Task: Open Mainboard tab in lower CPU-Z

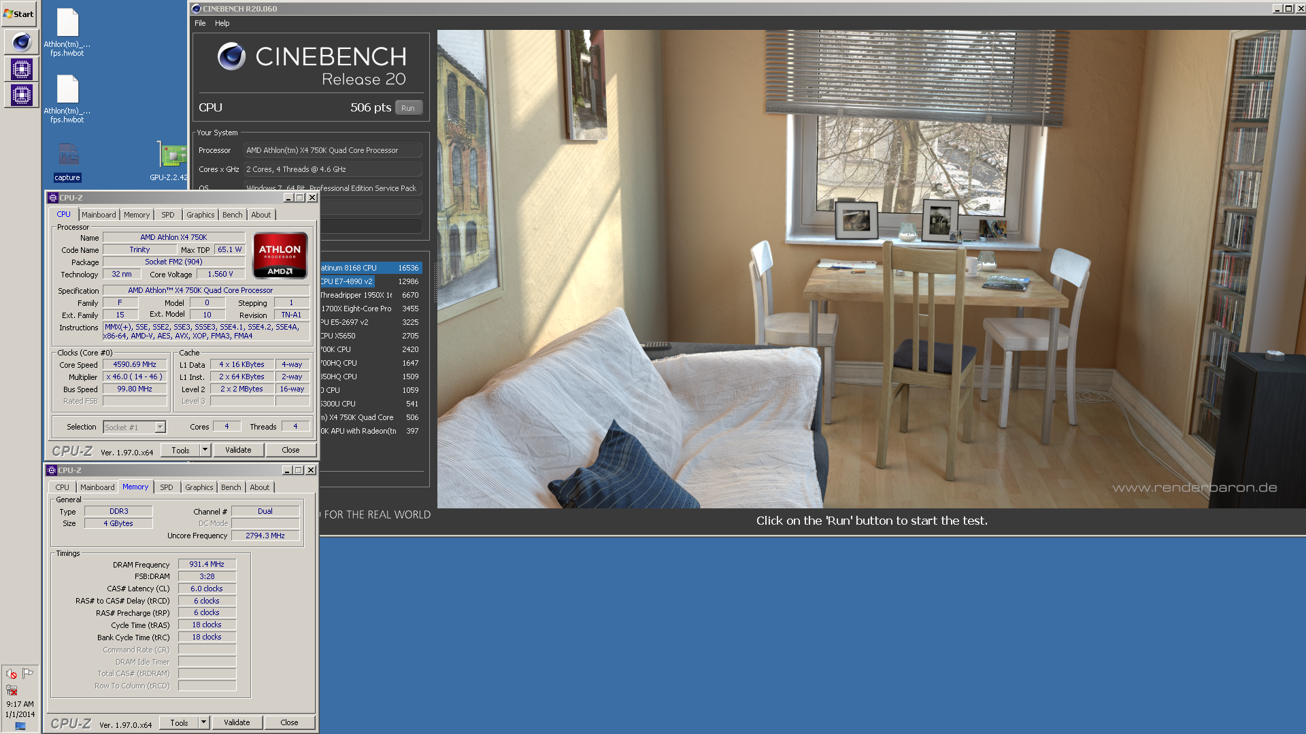Action: click(97, 487)
